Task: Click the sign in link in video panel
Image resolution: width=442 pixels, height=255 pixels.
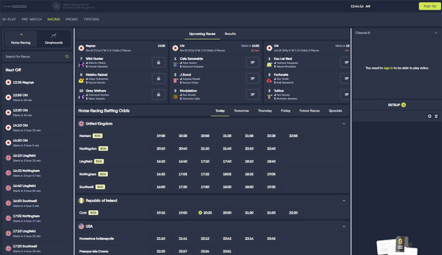Action: [388, 68]
